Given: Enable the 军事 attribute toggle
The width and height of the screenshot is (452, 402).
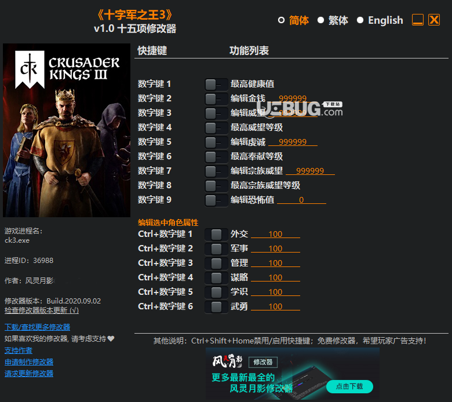Looking at the screenshot, I should click(x=216, y=249).
